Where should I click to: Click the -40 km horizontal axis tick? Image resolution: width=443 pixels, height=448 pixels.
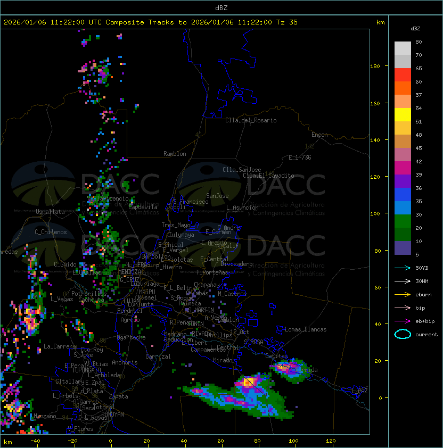tap(35, 441)
